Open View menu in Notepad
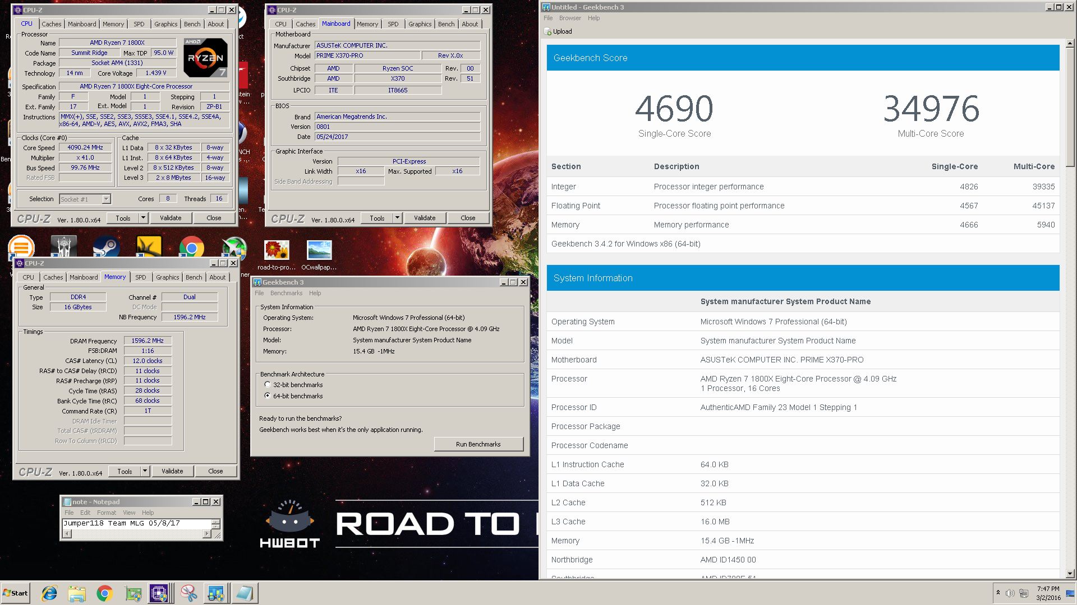1077x605 pixels. [129, 513]
